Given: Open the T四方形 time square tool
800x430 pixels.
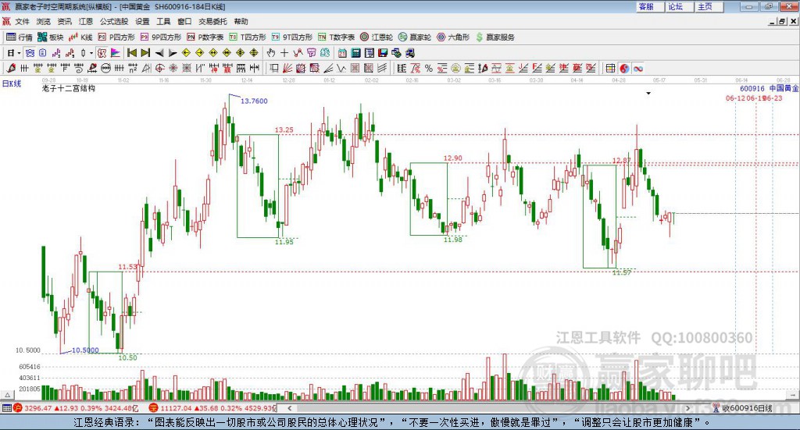Looking at the screenshot, I should click(x=248, y=37).
